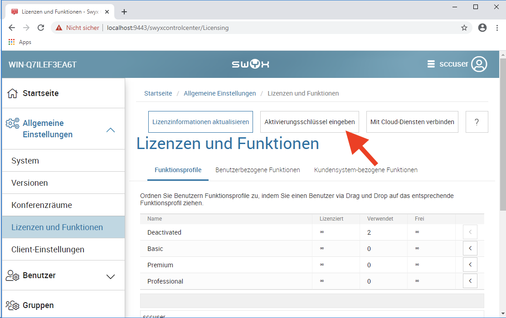Reload the page using browser refresh
This screenshot has height=318, width=506.
click(41, 28)
